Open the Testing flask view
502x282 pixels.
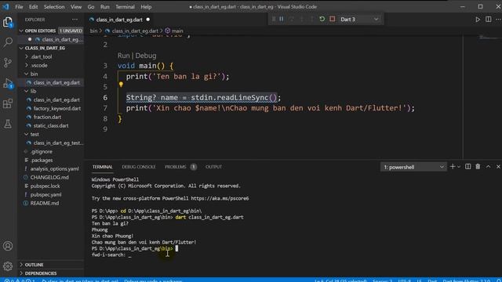pyautogui.click(x=8, y=124)
